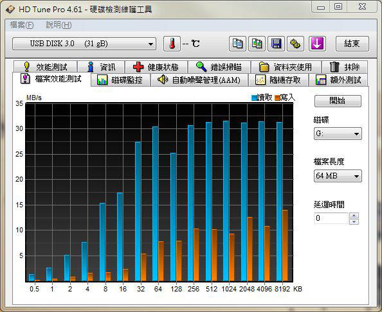382x312 pixels.
Task: Click the floppy disk save icon
Action: point(276,44)
